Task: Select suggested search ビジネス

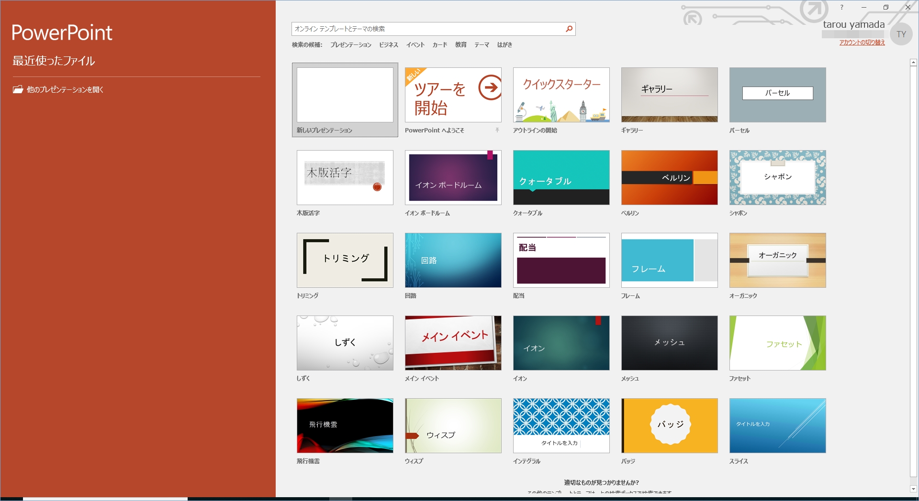Action: point(389,45)
